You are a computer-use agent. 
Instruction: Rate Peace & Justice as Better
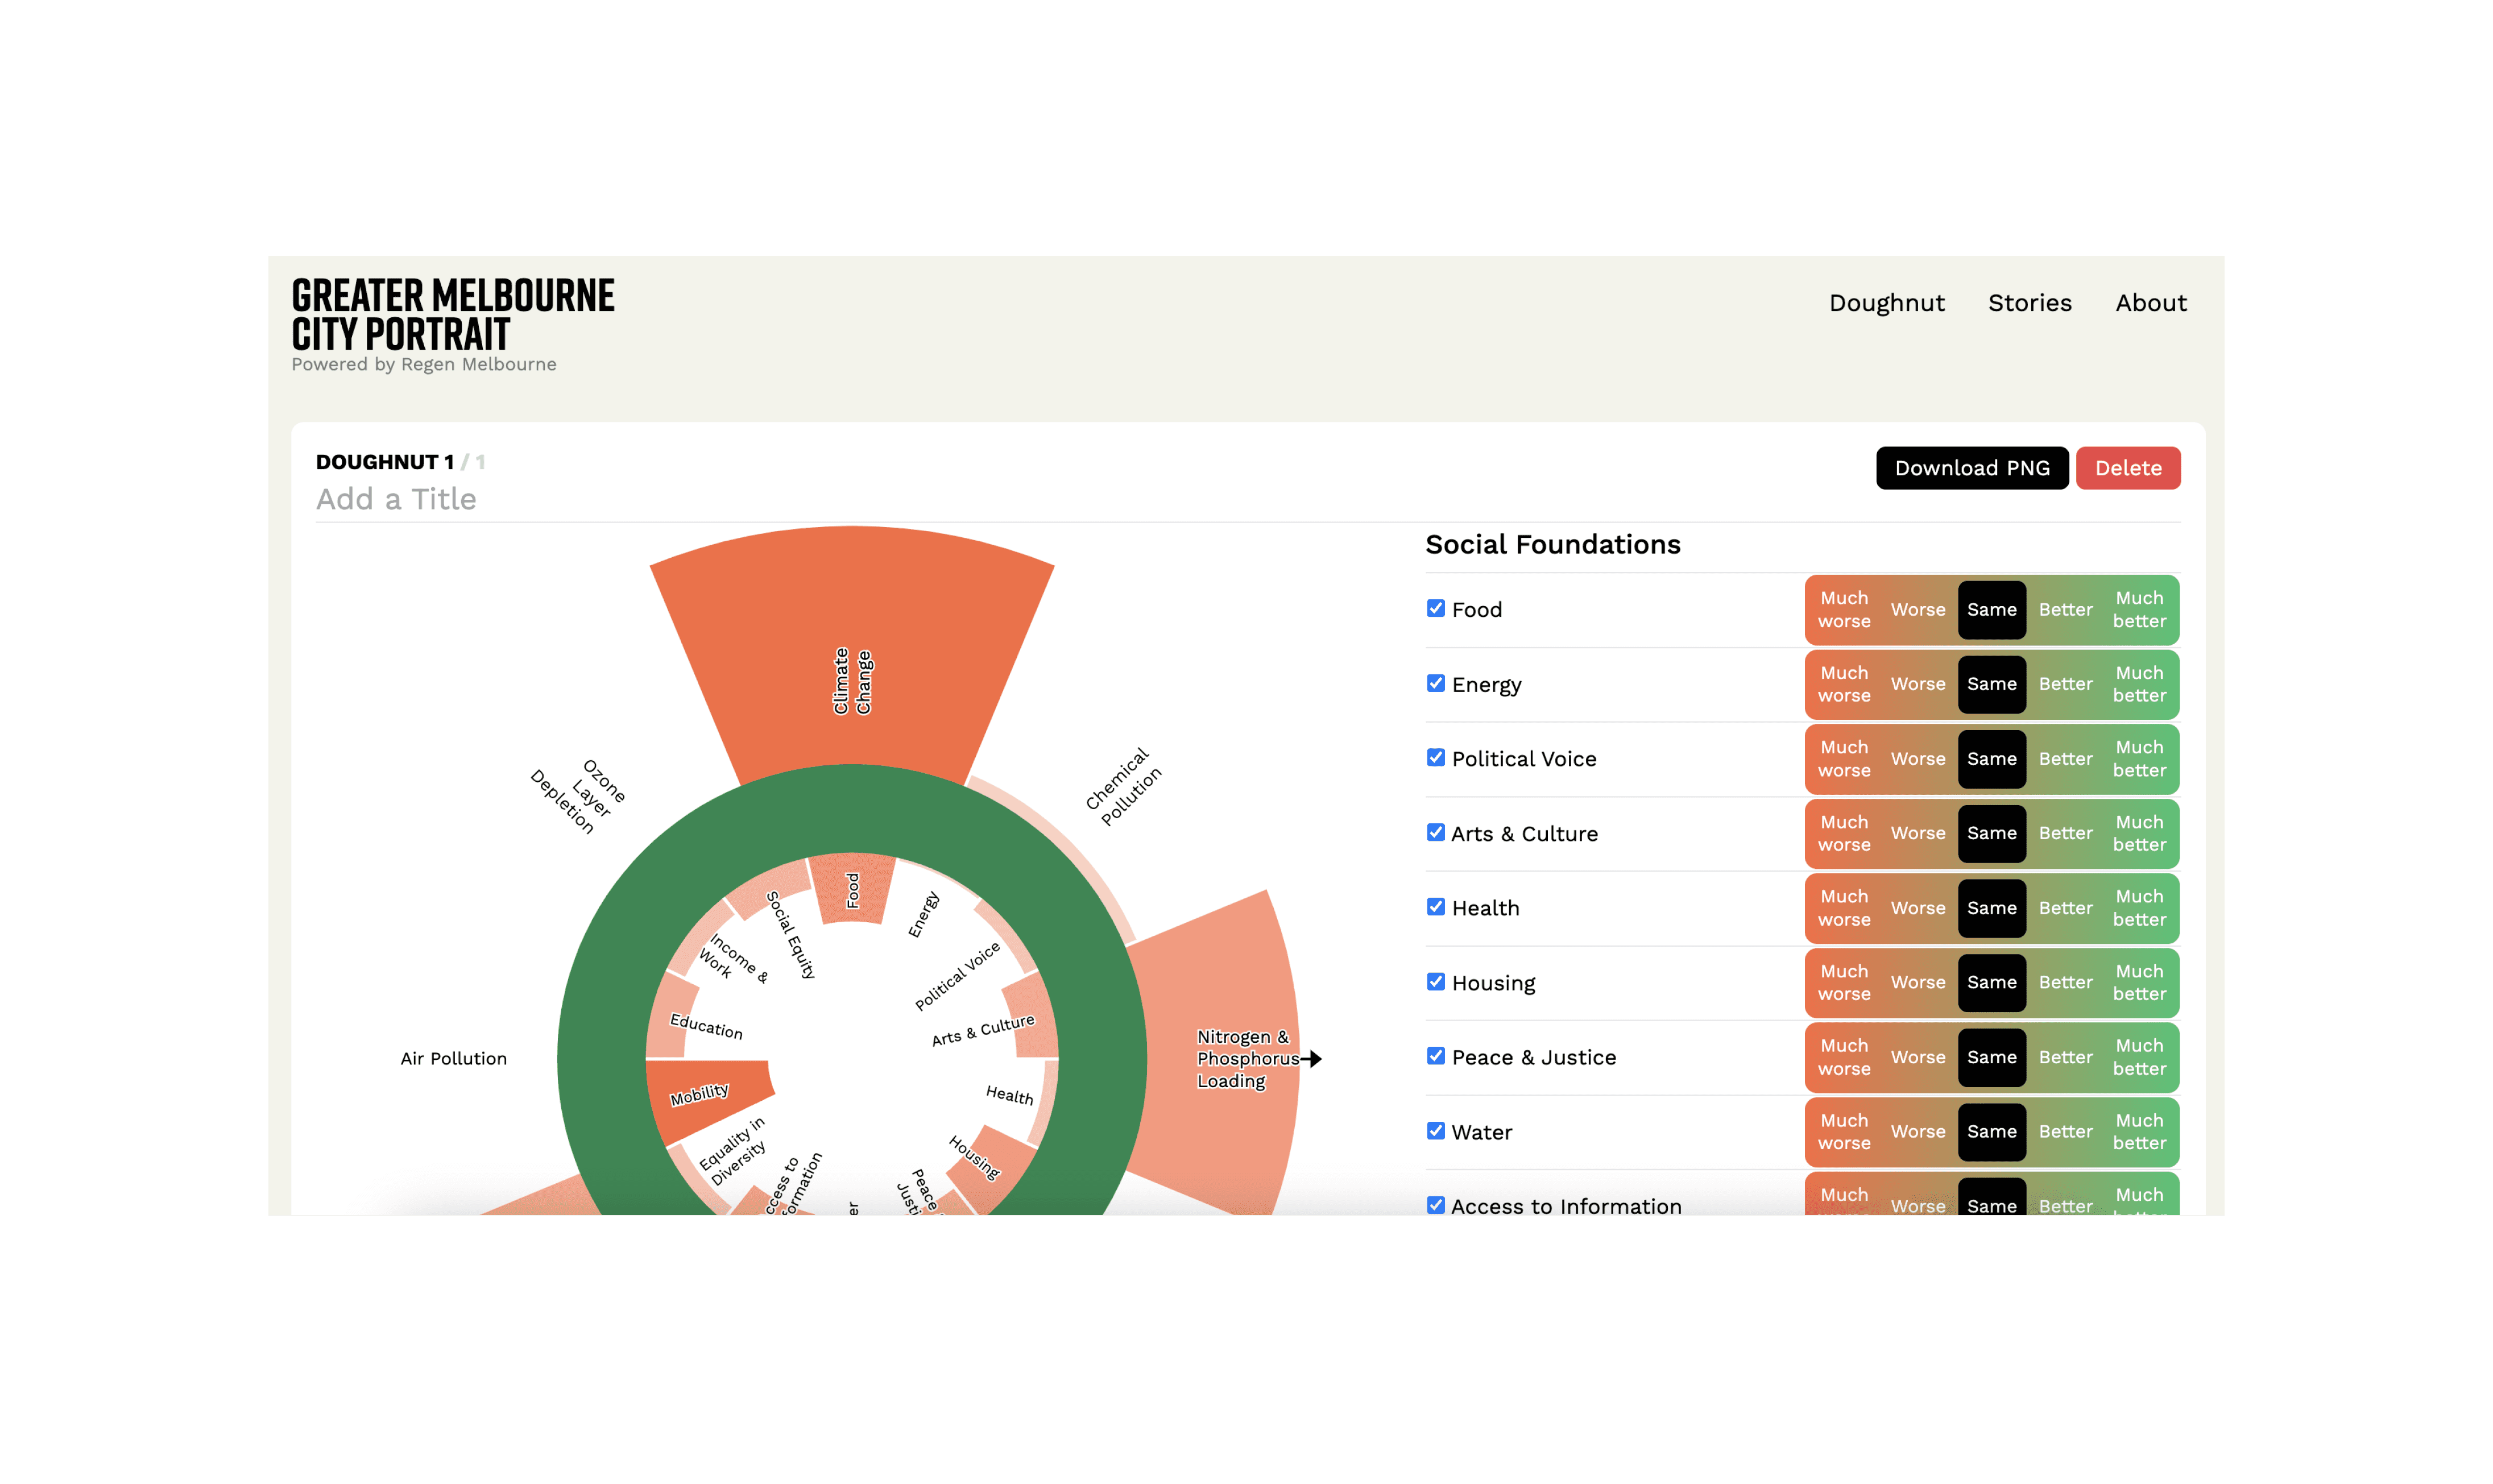[2066, 1057]
